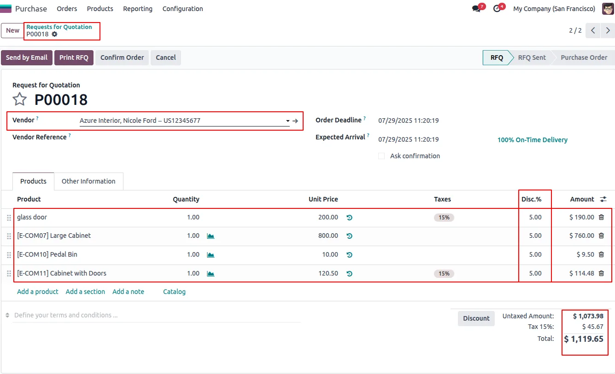Delete the Large Cabinet line

[x=601, y=236]
